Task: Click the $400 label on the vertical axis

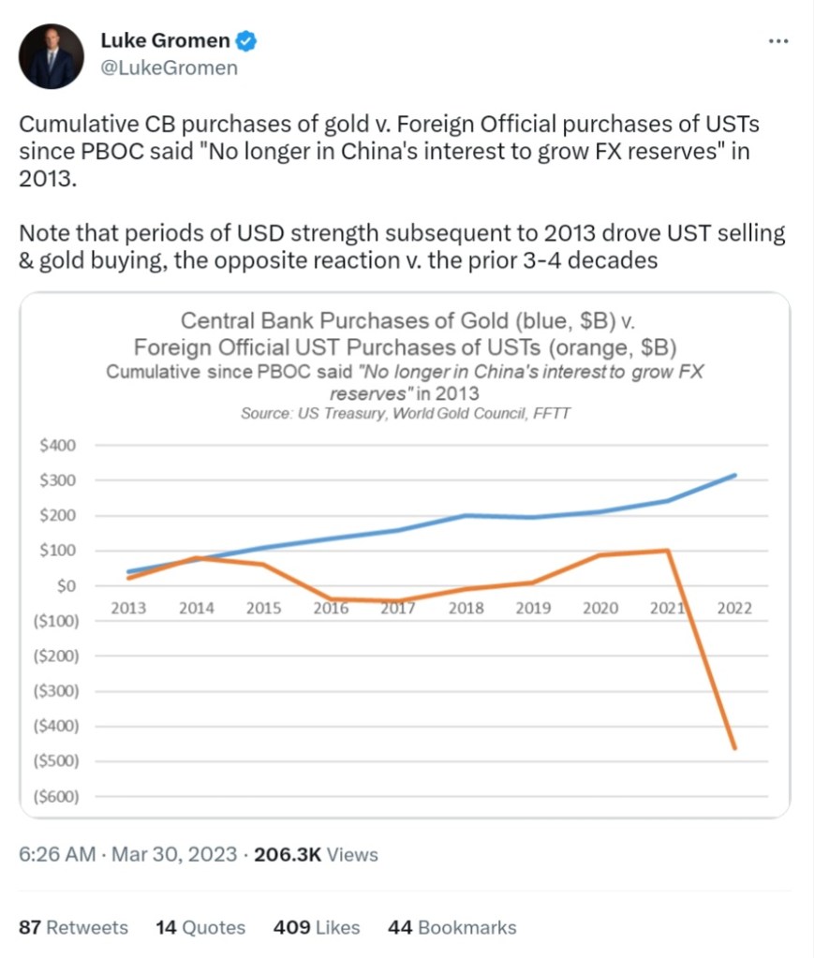Action: click(57, 446)
